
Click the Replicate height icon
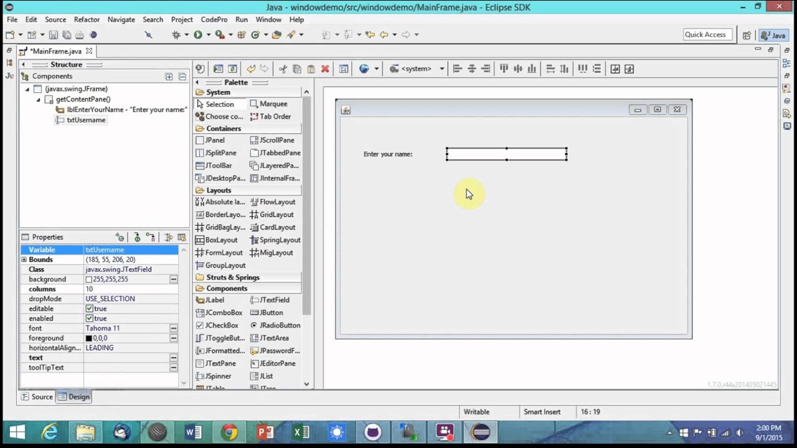[564, 69]
